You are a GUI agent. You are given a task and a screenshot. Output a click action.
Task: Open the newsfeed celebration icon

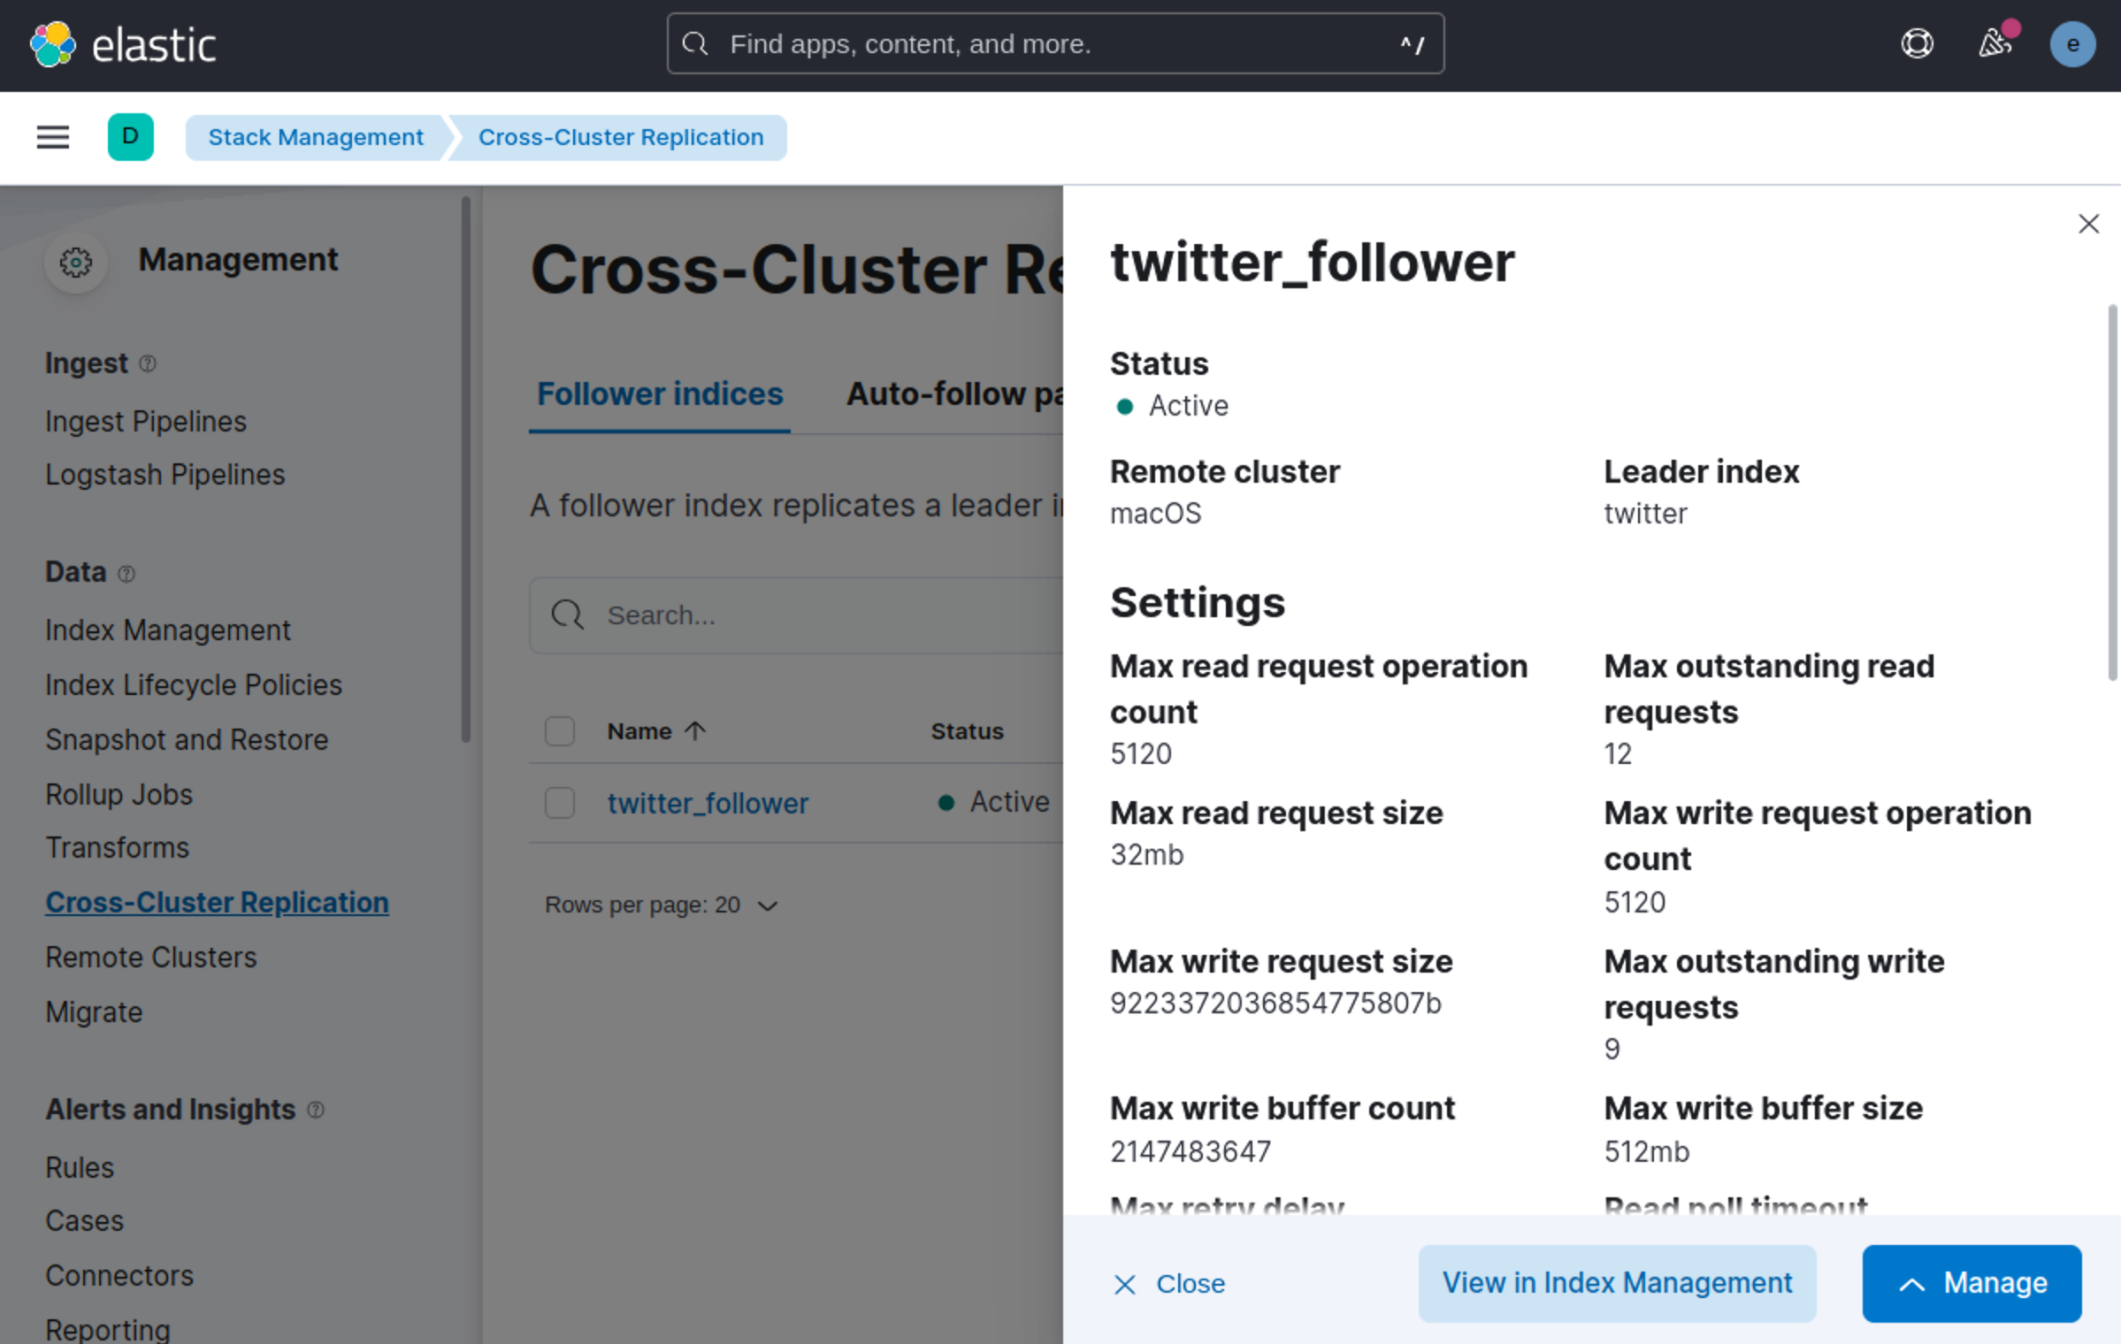tap(1995, 42)
